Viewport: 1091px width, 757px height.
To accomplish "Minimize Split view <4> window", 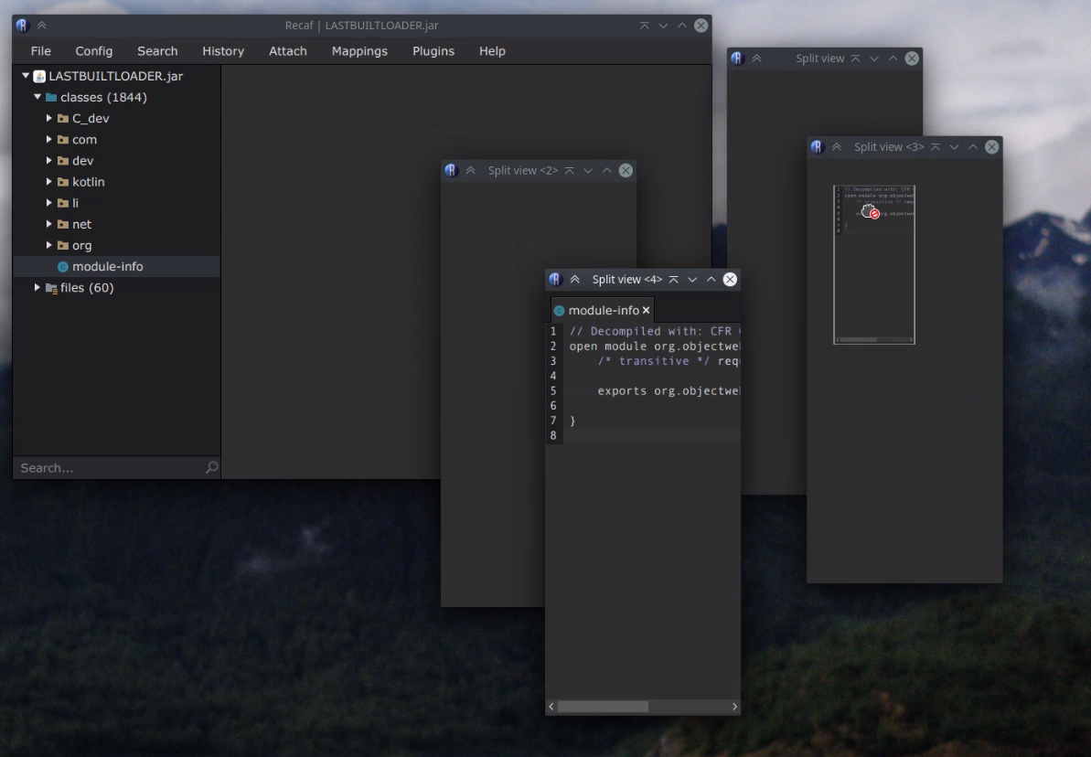I will [692, 279].
